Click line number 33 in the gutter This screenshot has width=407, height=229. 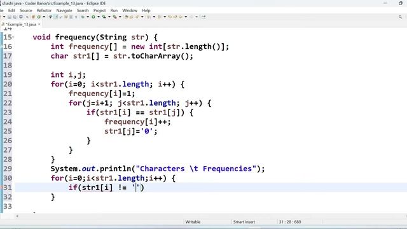(x=8, y=206)
